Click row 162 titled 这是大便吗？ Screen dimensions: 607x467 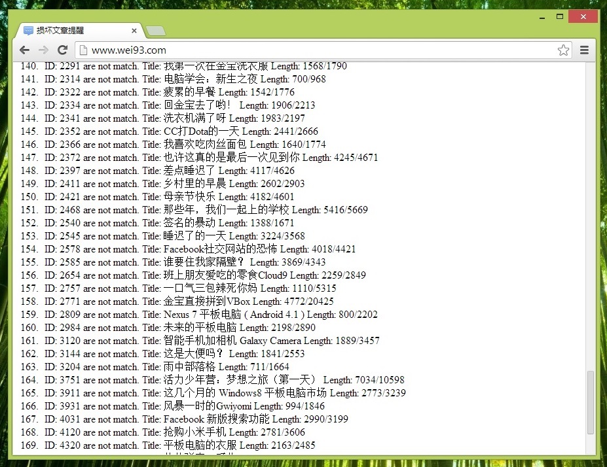tap(162, 354)
